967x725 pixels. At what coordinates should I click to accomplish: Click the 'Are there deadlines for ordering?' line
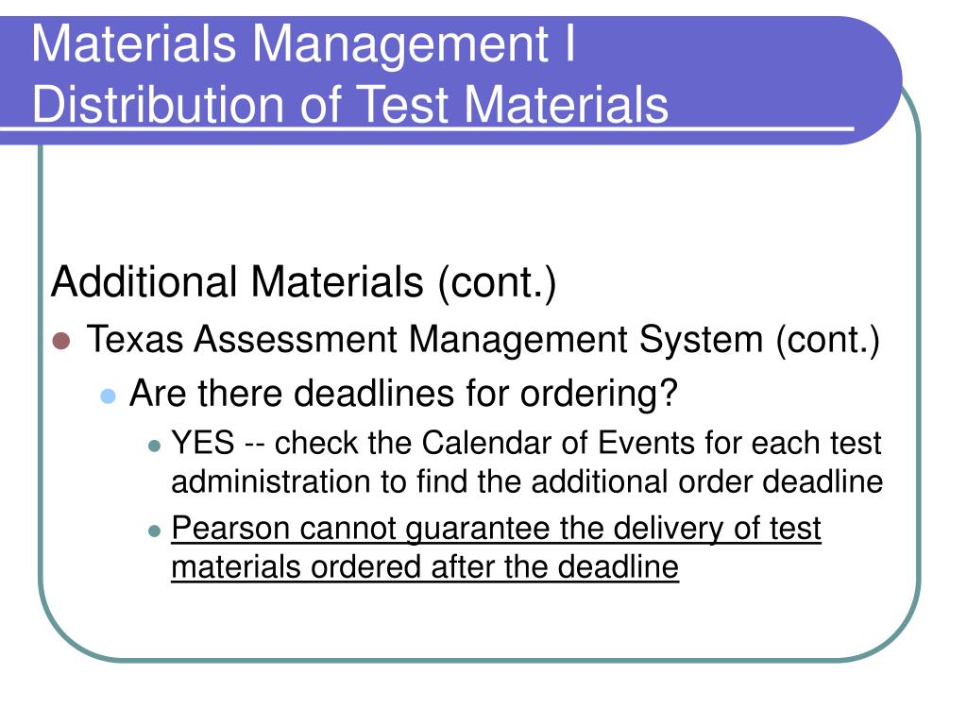point(404,394)
